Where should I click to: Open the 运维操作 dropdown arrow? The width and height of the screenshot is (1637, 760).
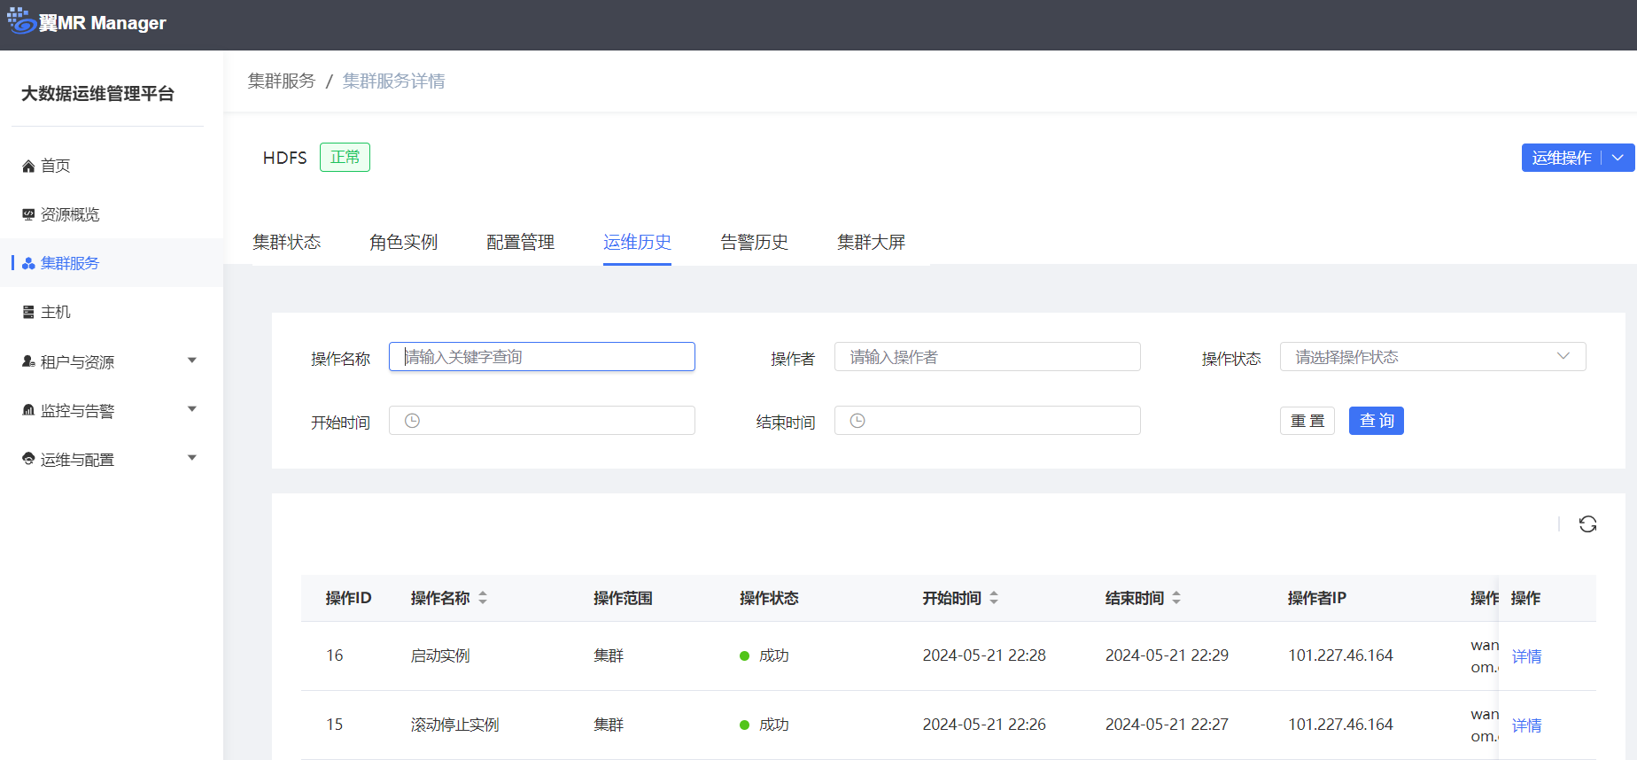(1618, 158)
